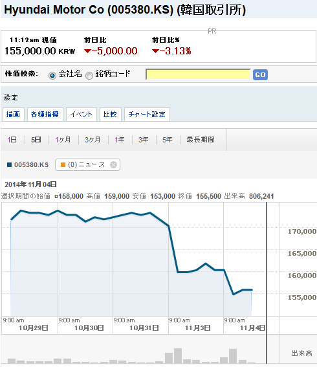Click the 11月3日 date axis label
This screenshot has width=317, height=367.
pyautogui.click(x=198, y=328)
